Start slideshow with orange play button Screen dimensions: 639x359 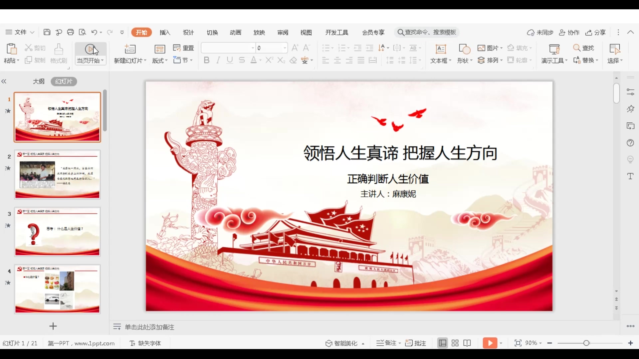[x=490, y=343]
